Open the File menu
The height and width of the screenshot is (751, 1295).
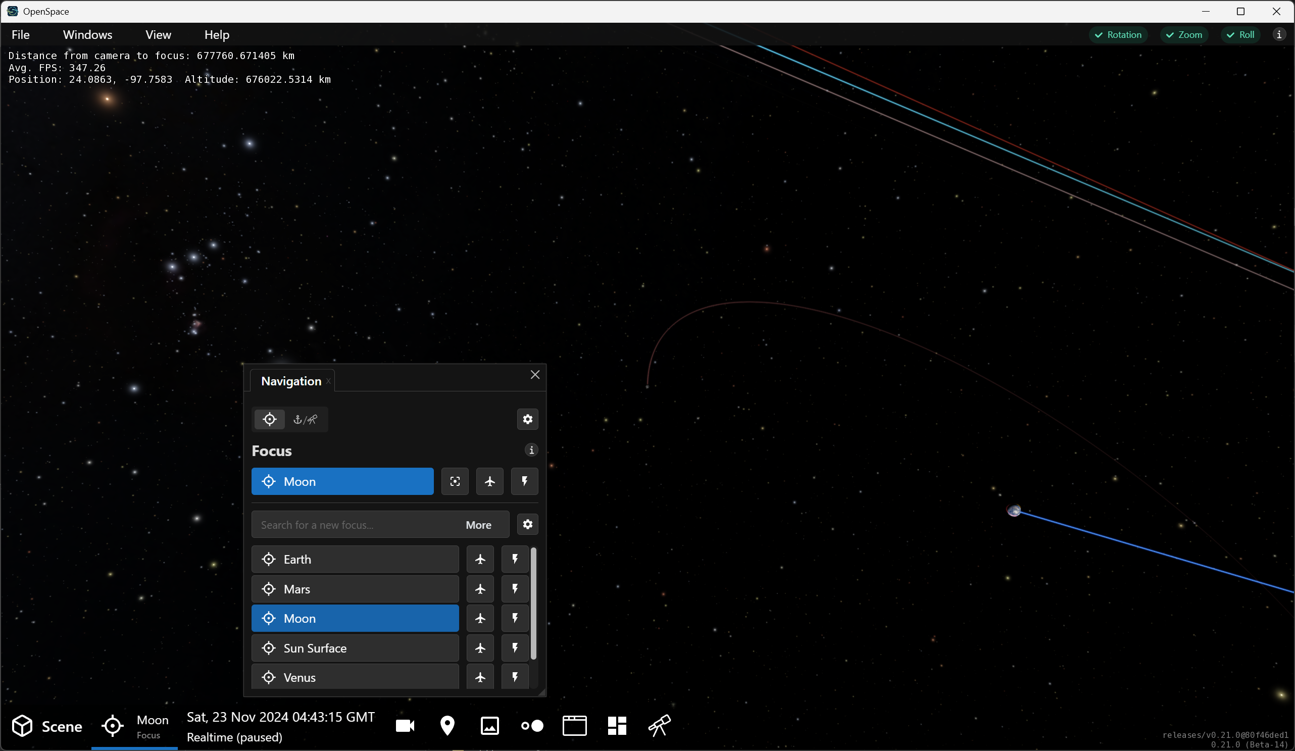pyautogui.click(x=21, y=34)
